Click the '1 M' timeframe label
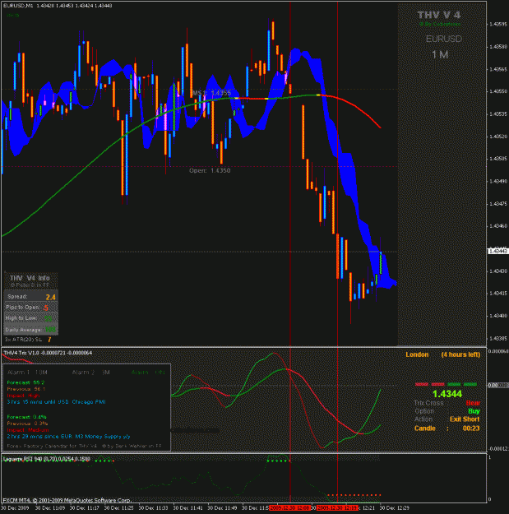Screen dimensions: 509x514 click(x=440, y=54)
